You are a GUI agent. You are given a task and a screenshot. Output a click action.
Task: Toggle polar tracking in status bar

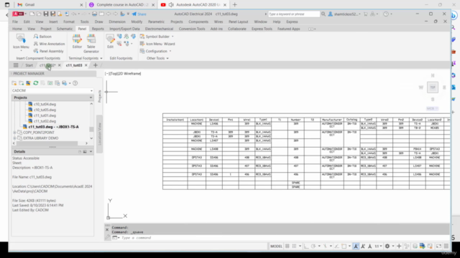pyautogui.click(x=313, y=247)
